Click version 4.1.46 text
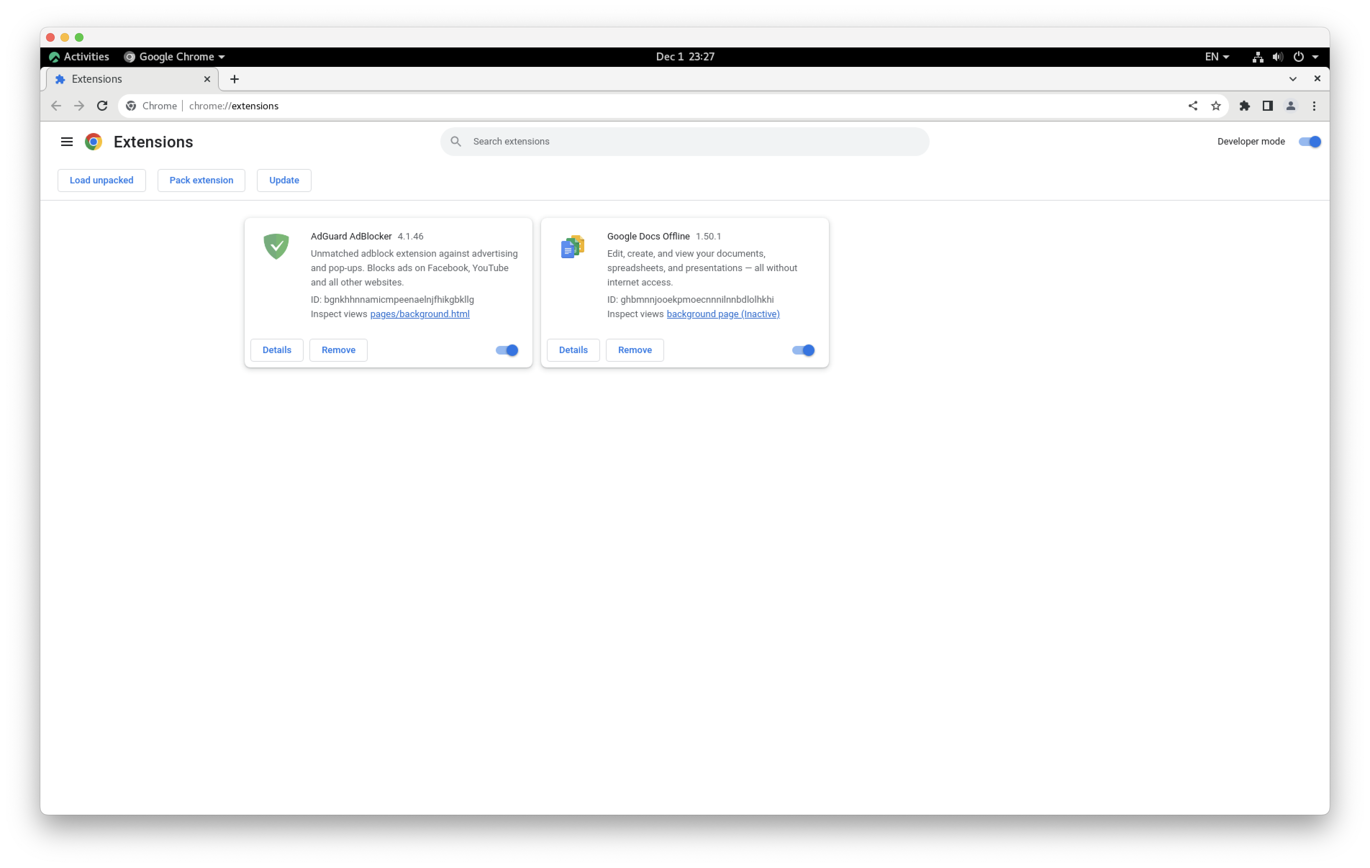 coord(410,236)
